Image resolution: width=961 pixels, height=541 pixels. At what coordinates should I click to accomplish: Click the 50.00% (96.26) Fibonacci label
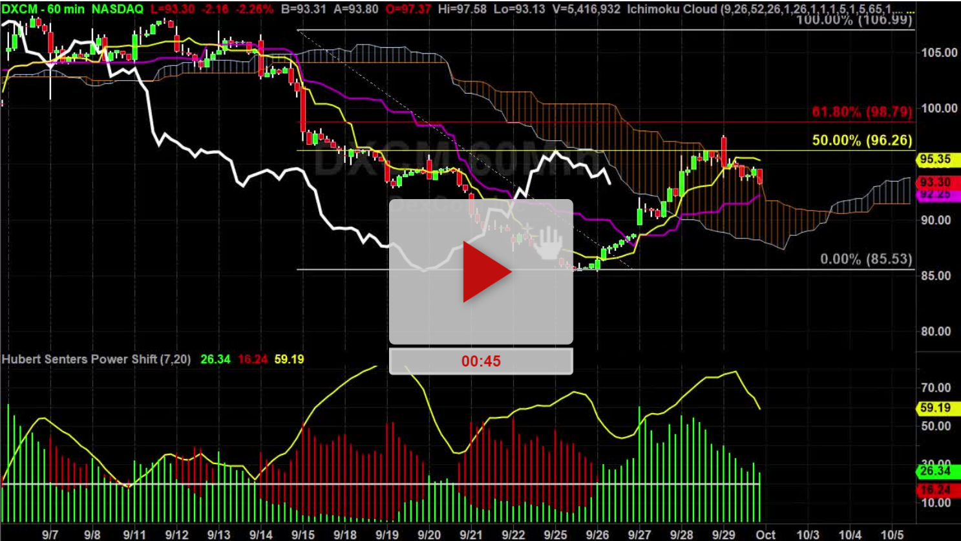coord(862,140)
